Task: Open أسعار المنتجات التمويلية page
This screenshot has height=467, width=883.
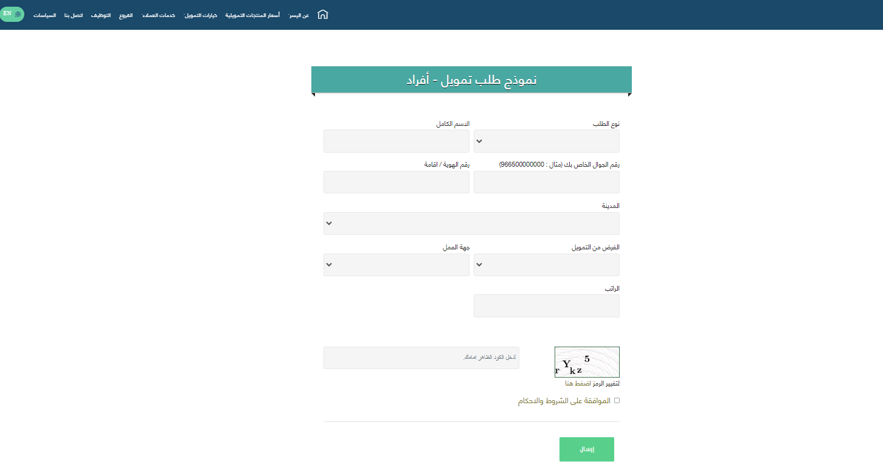Action: (x=252, y=15)
